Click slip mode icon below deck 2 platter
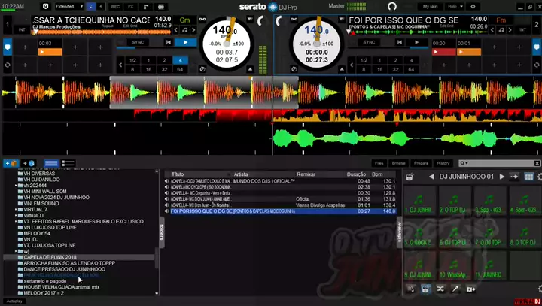This screenshot has width=542, height=306. (294, 69)
